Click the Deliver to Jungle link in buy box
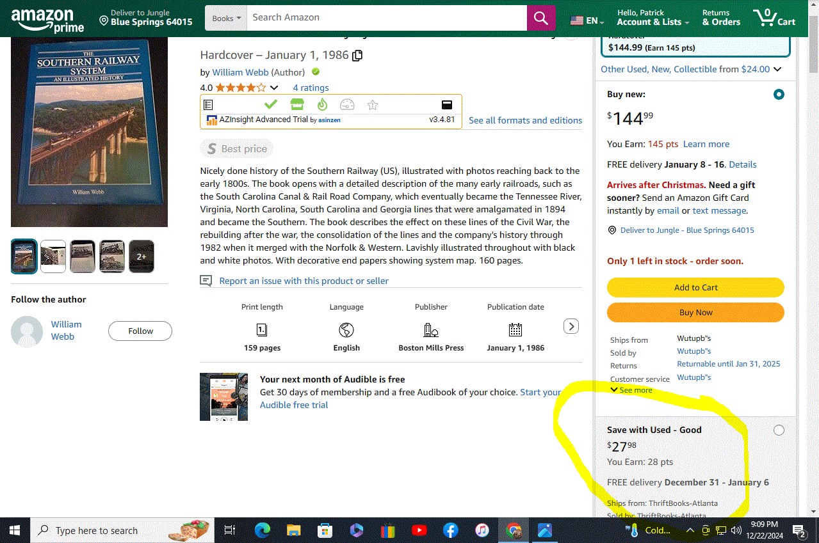The width and height of the screenshot is (819, 543). [x=687, y=230]
